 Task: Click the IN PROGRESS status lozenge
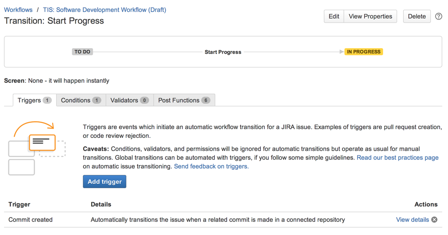363,52
